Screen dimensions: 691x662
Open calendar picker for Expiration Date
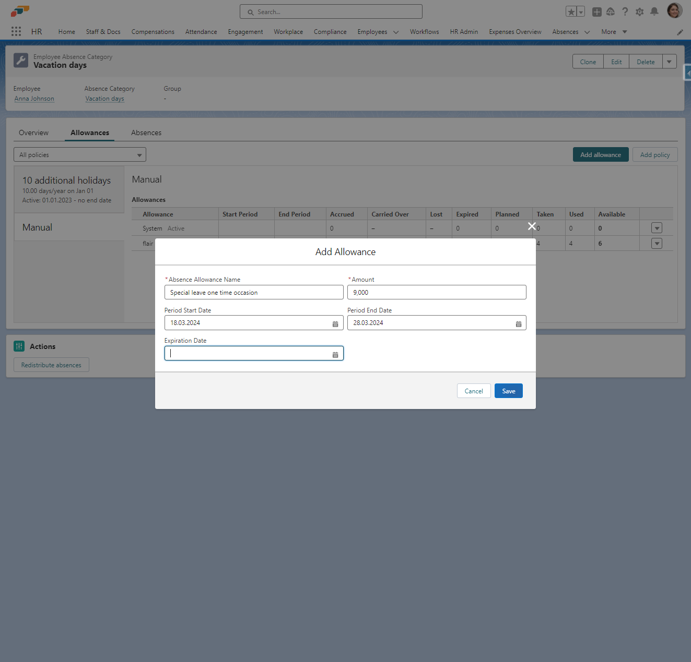click(335, 355)
